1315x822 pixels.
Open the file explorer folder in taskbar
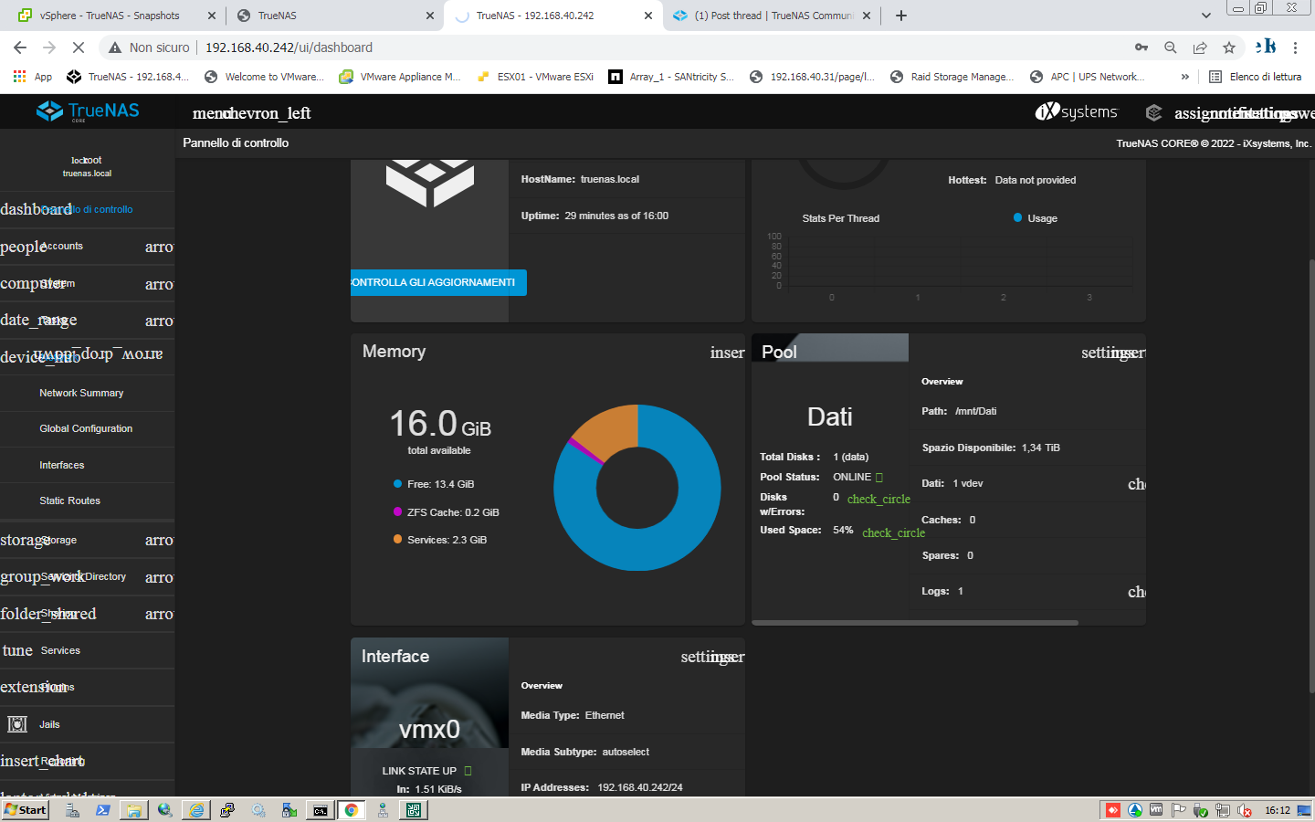134,810
